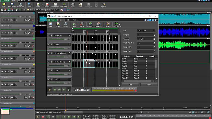The height and width of the screenshot is (119, 212).
Task: Open the Snare instrument dropdown
Action: [70, 44]
